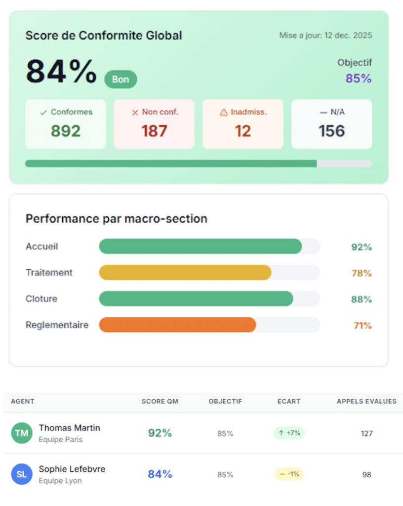Click the orange Reglementaire performance bar
The image size is (403, 506).
(x=178, y=325)
